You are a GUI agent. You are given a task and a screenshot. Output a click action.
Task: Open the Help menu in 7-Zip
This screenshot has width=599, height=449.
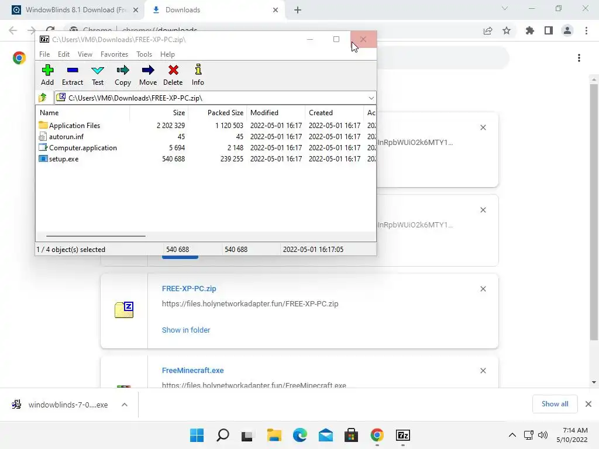167,54
